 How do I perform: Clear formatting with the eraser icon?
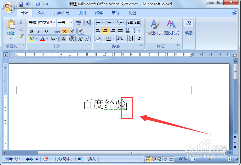(x=81, y=31)
